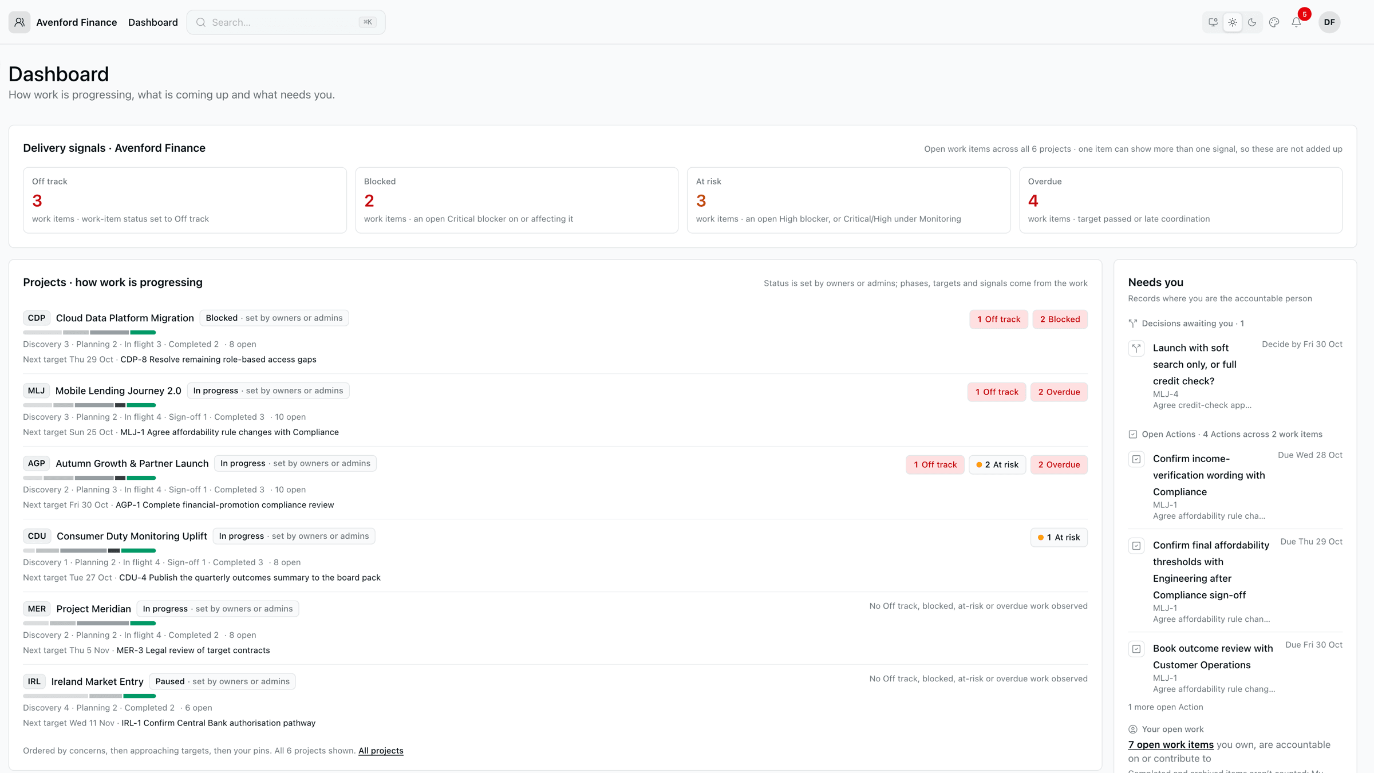Click CDU's 1 At risk badge

(1059, 538)
